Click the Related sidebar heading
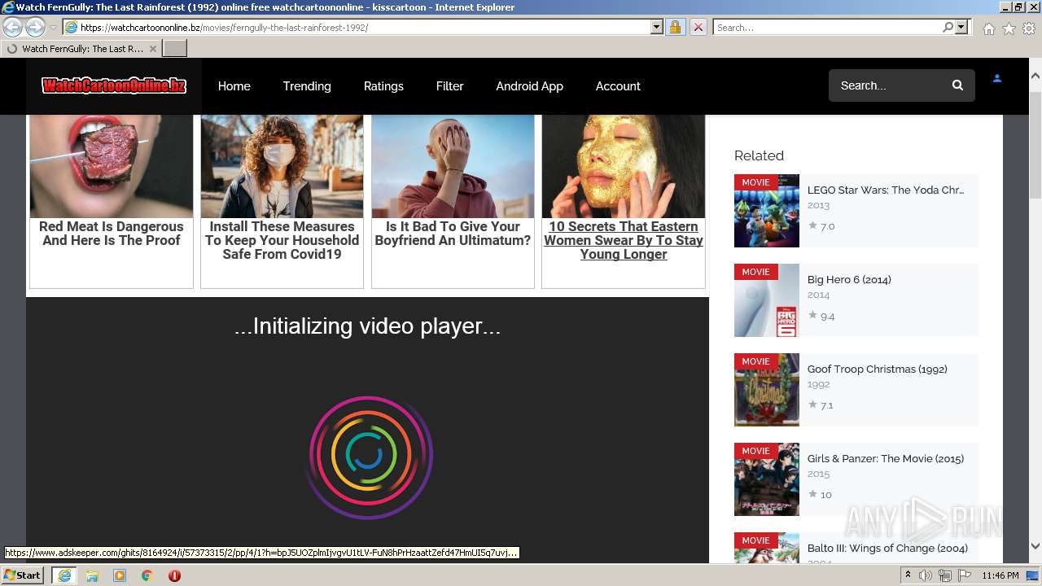This screenshot has height=586, width=1042. pos(759,155)
